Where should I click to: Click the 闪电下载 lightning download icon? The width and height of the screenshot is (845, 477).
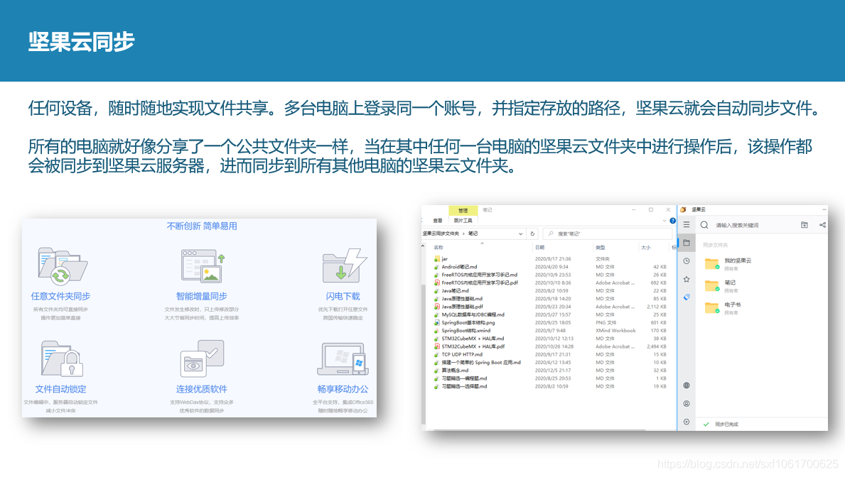coord(345,266)
